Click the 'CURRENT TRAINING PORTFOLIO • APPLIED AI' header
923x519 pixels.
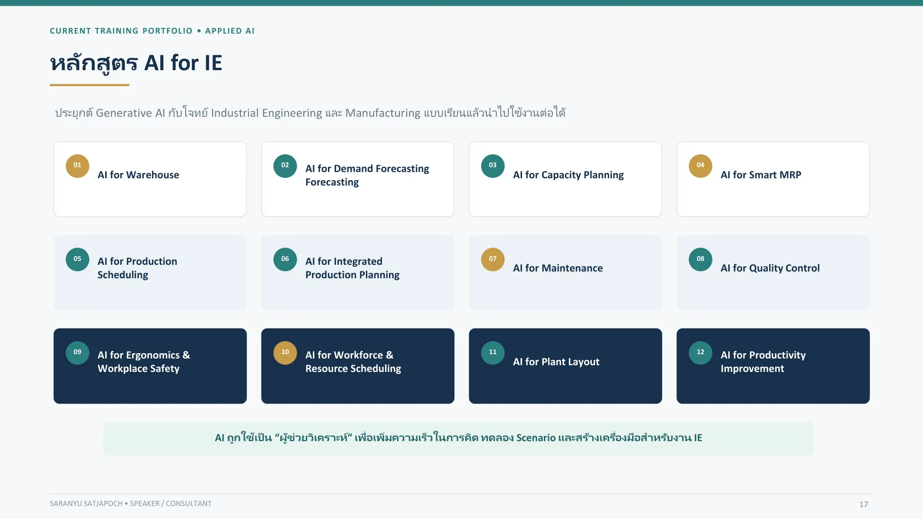point(152,31)
